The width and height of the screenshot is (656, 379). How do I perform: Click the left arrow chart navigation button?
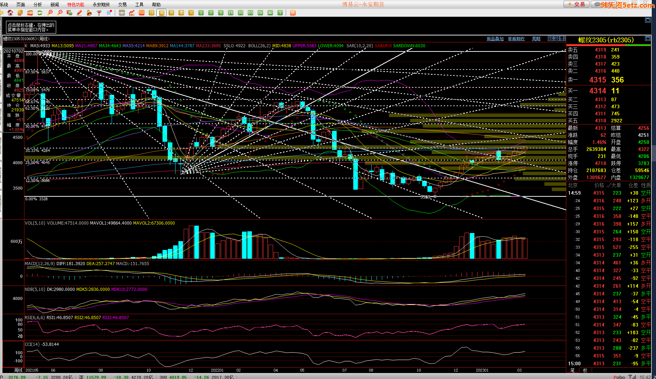tap(551, 38)
